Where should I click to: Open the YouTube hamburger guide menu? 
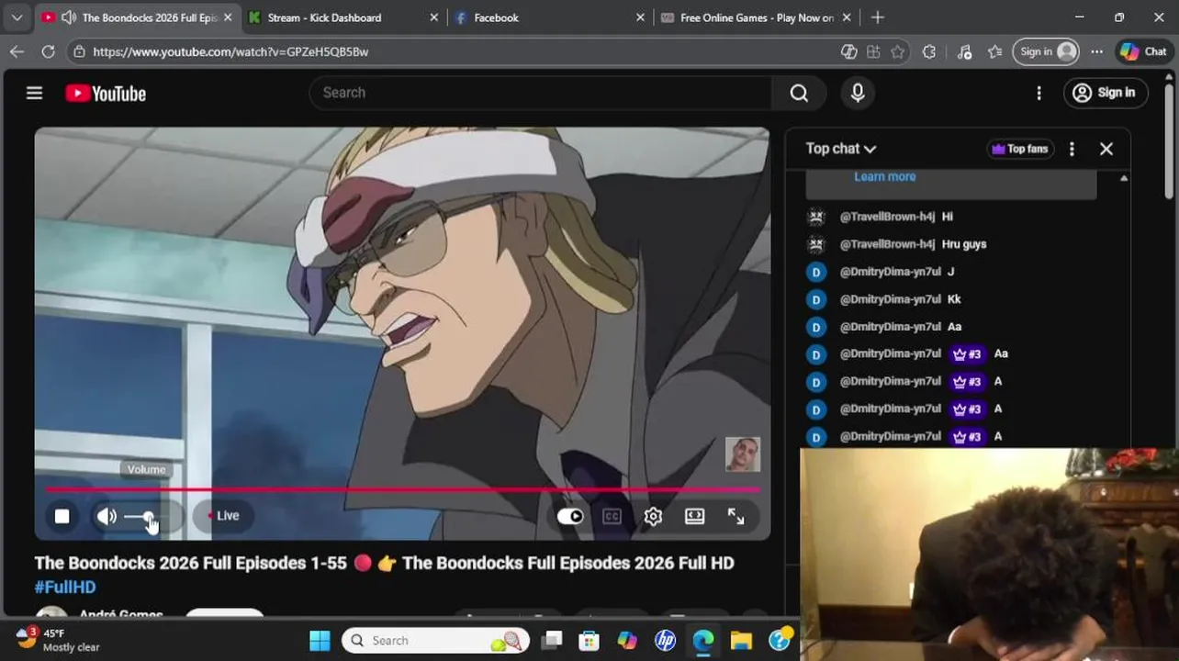click(x=34, y=93)
